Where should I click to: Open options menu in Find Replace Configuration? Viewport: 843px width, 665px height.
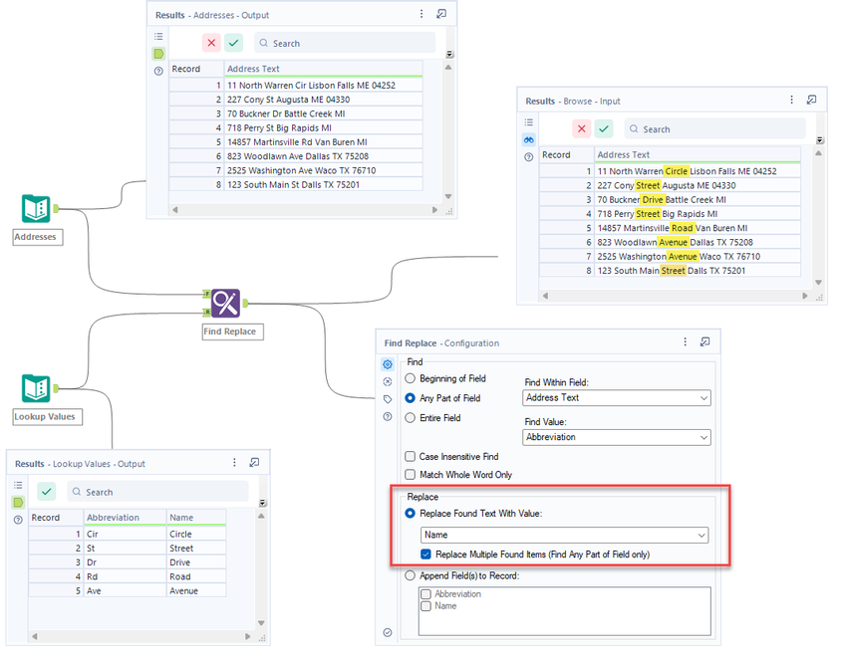pos(685,342)
